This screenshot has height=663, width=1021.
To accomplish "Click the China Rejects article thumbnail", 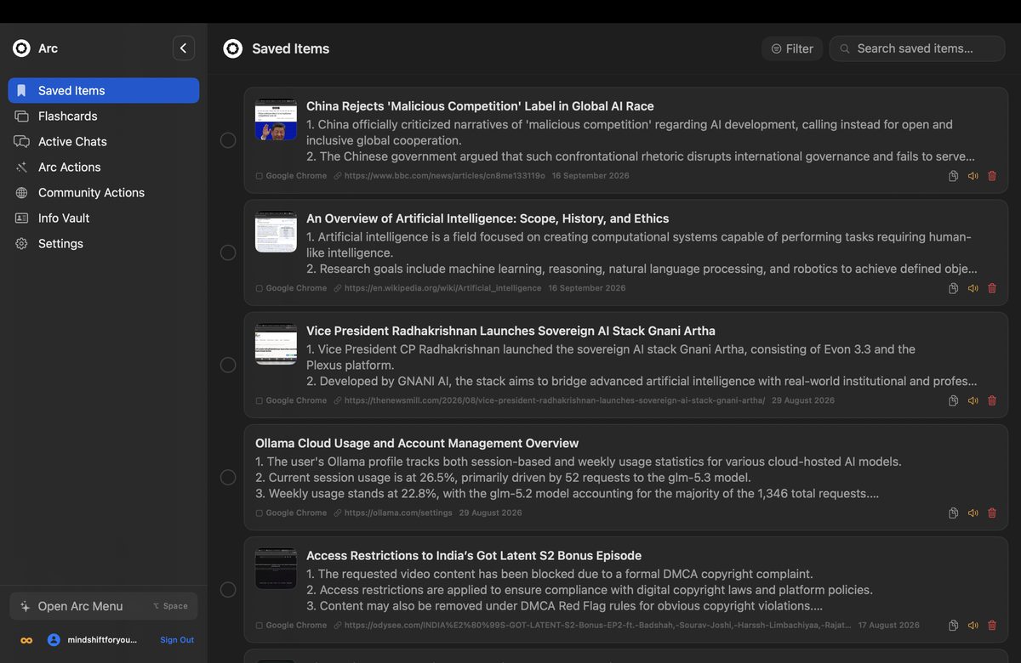I will [276, 120].
